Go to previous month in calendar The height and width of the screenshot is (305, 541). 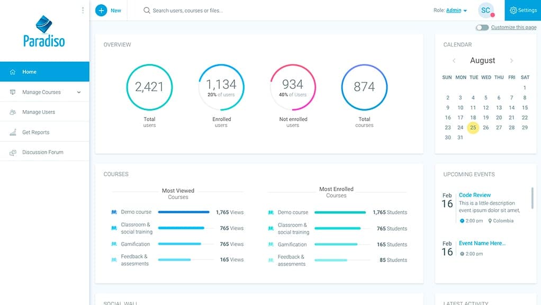pos(454,61)
